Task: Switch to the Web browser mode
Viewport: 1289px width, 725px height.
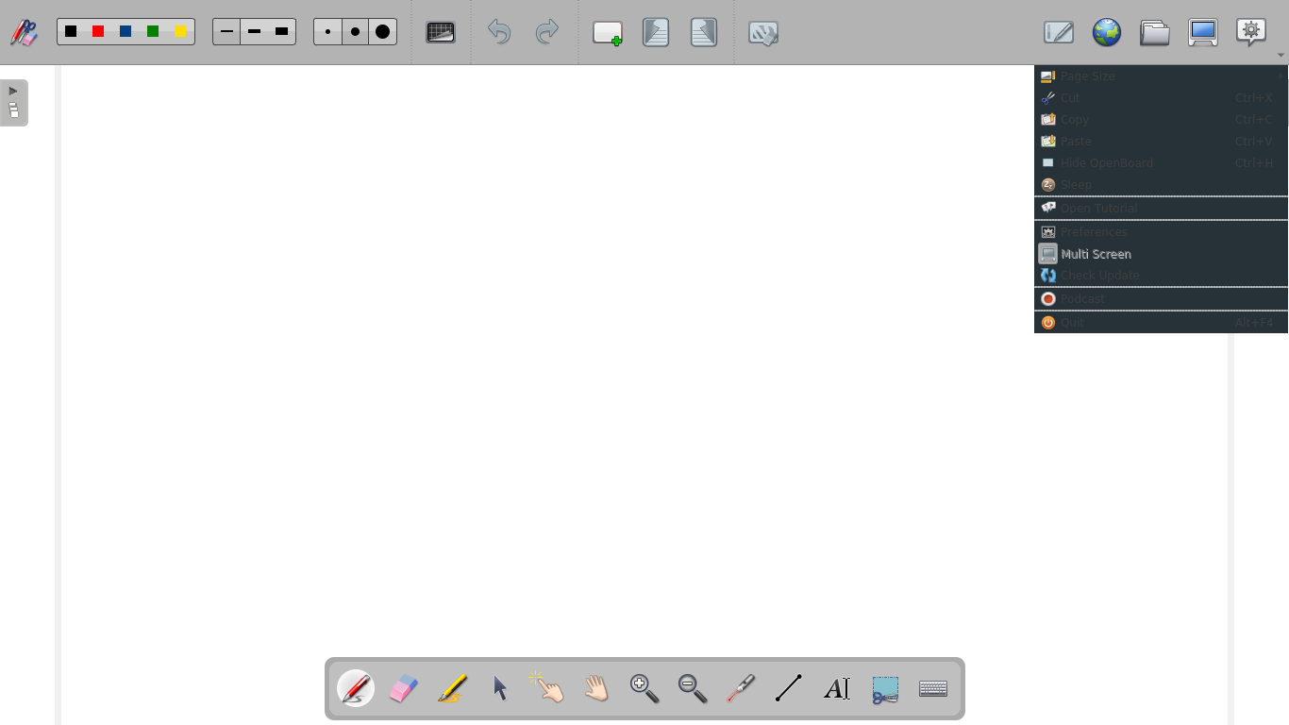Action: coord(1106,31)
